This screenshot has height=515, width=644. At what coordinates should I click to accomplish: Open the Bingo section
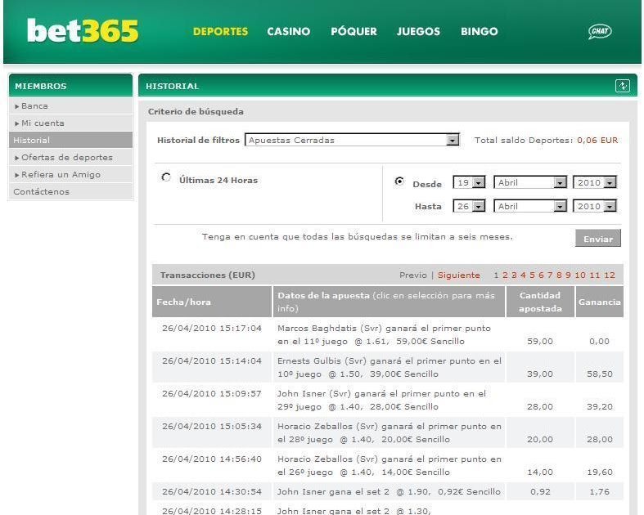tap(480, 31)
